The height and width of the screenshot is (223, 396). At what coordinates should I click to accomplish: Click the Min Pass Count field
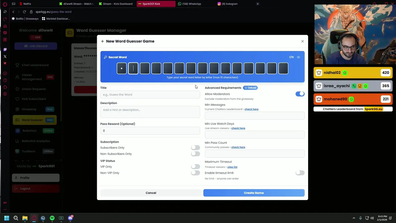click(255, 154)
